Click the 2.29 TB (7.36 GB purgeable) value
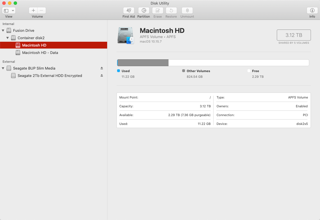The width and height of the screenshot is (320, 220). click(x=189, y=115)
